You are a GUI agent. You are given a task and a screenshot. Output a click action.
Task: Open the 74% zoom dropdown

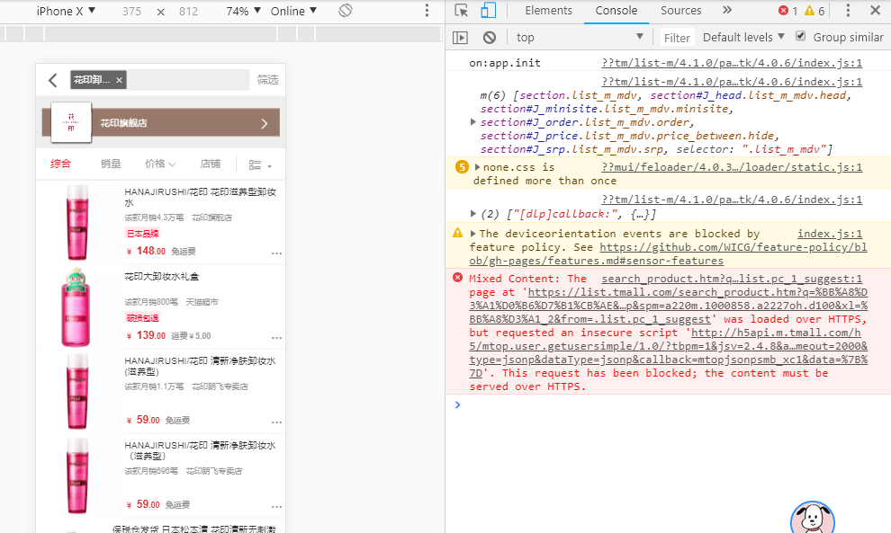click(x=243, y=11)
